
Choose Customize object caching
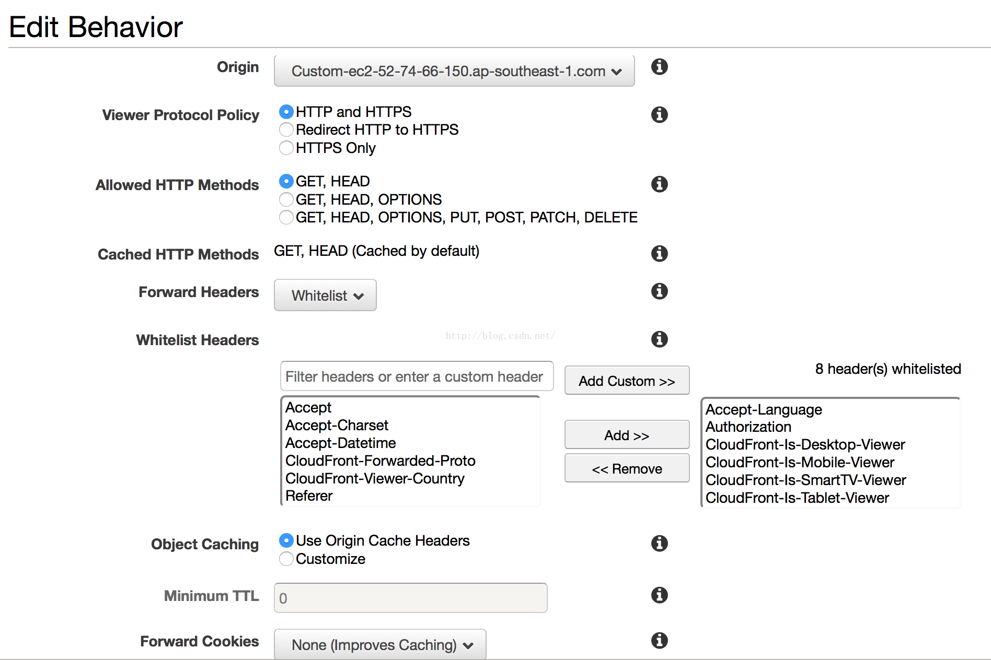coord(286,559)
